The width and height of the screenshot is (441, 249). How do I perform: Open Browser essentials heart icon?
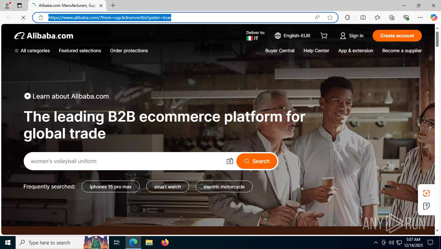[406, 18]
